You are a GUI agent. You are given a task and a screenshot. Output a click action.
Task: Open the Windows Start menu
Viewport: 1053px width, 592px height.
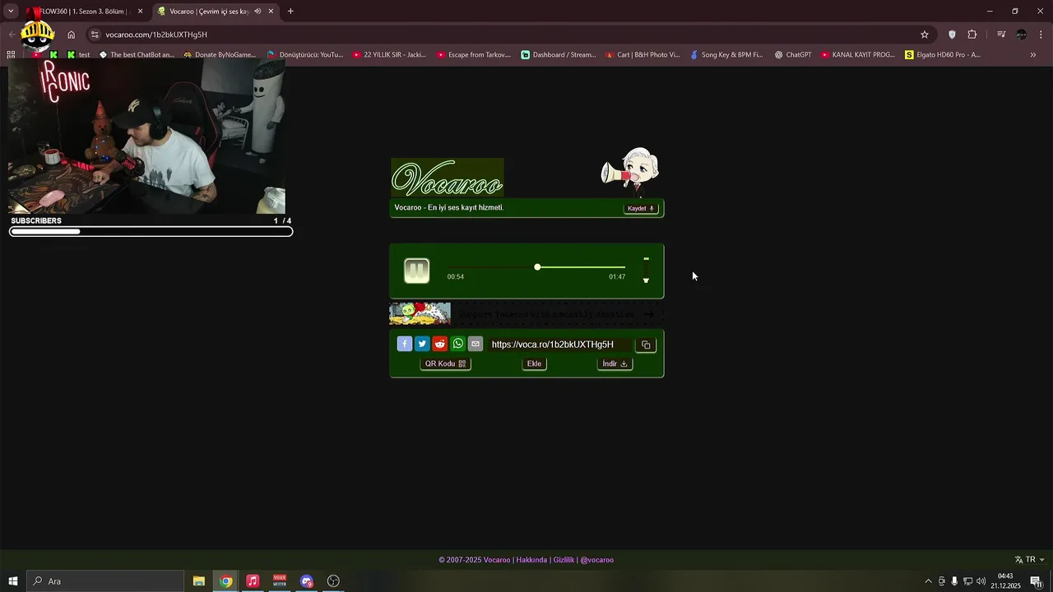[x=13, y=581]
